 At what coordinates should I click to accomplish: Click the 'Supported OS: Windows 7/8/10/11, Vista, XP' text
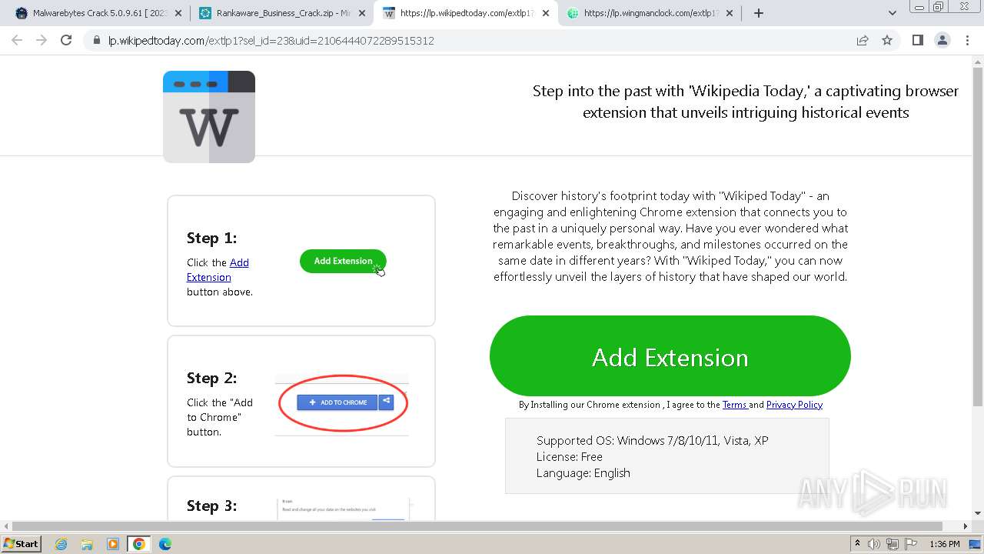652,441
